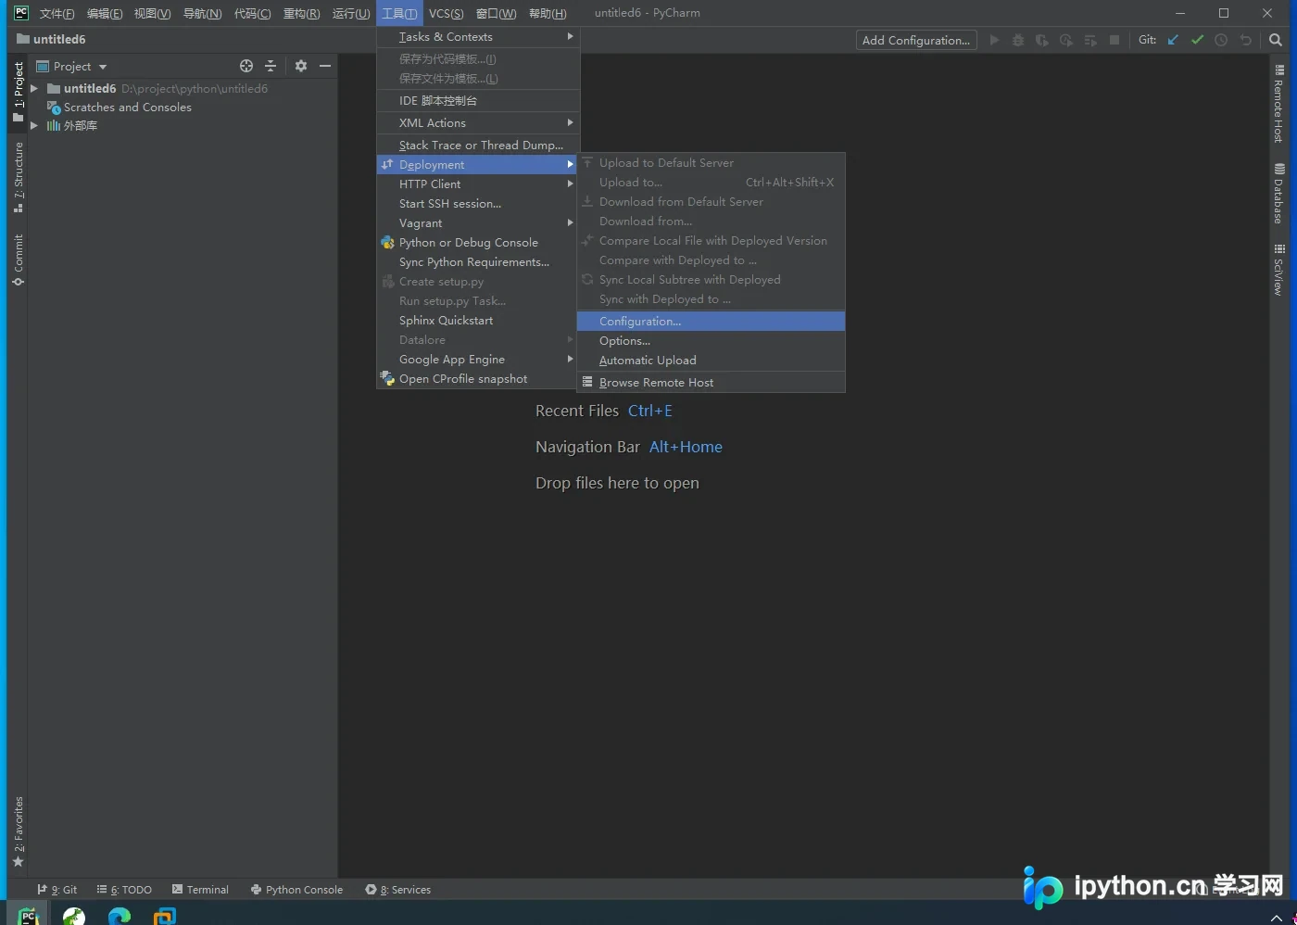Toggle Automatic Upload option
This screenshot has height=925, width=1297.
pos(711,360)
